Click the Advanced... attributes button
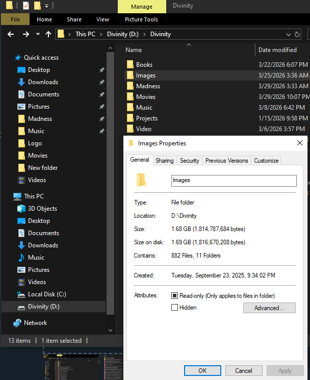 (269, 308)
